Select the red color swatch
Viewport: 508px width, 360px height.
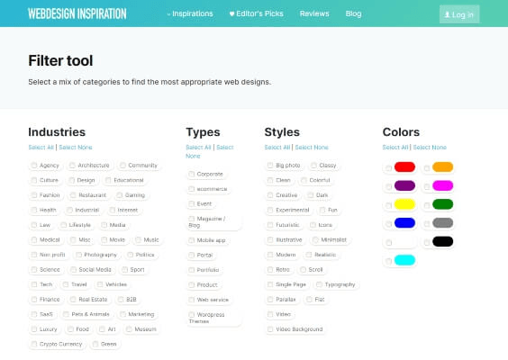[x=404, y=167]
